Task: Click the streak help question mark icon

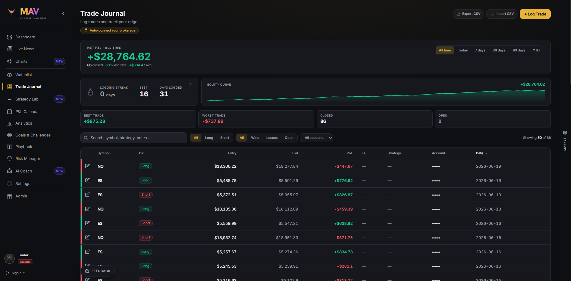Action: pyautogui.click(x=190, y=85)
